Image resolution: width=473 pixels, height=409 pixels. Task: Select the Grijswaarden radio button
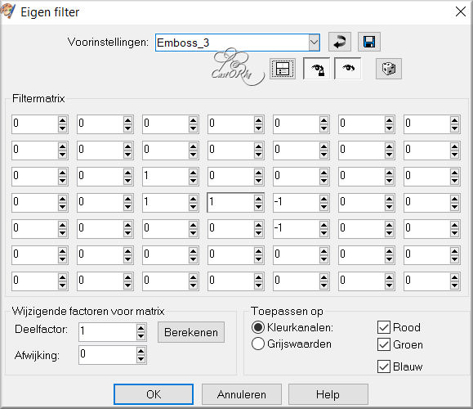point(258,344)
